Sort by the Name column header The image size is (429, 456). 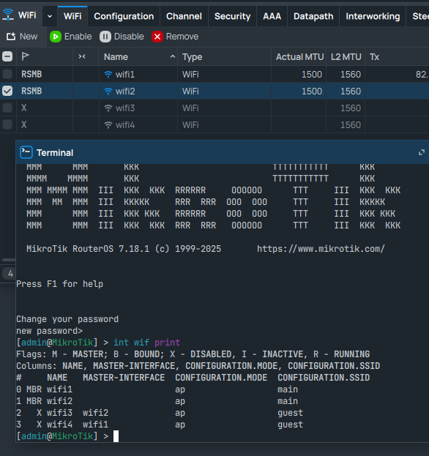[x=138, y=56]
